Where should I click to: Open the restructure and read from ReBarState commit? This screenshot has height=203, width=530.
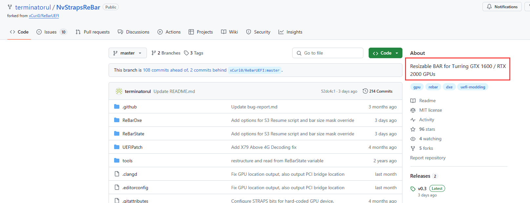[x=277, y=161]
